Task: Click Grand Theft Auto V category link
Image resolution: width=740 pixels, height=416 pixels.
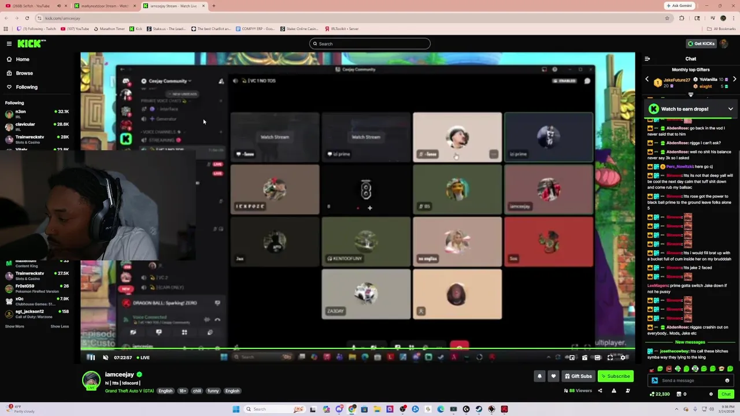Action: coord(129,391)
